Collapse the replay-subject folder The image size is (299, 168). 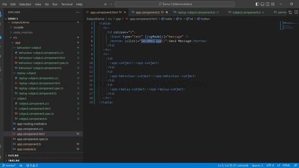click(26, 73)
